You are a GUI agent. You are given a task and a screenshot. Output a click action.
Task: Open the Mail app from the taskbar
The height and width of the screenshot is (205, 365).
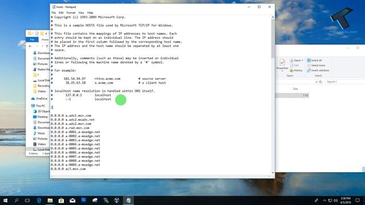[x=72, y=200]
